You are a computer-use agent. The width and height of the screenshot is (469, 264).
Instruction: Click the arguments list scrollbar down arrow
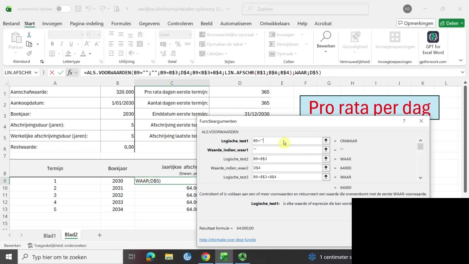click(x=420, y=178)
